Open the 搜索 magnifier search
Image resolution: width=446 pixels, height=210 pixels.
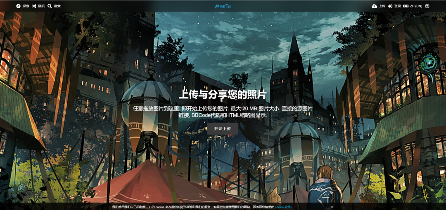tap(54, 6)
